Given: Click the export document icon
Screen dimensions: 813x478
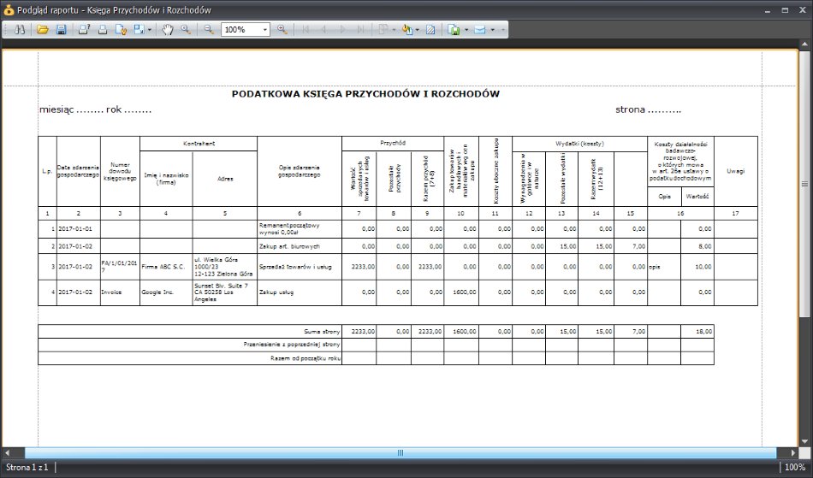Looking at the screenshot, I should tap(454, 30).
